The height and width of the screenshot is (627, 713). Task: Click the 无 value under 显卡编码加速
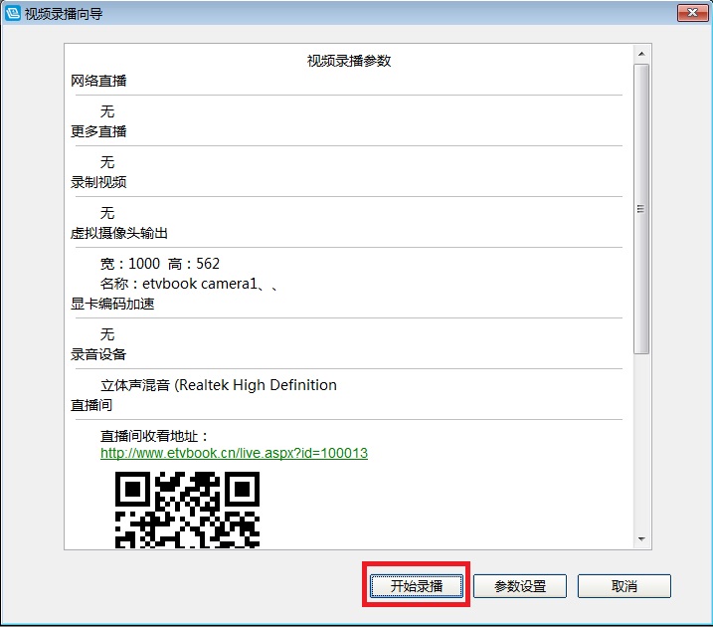(107, 334)
